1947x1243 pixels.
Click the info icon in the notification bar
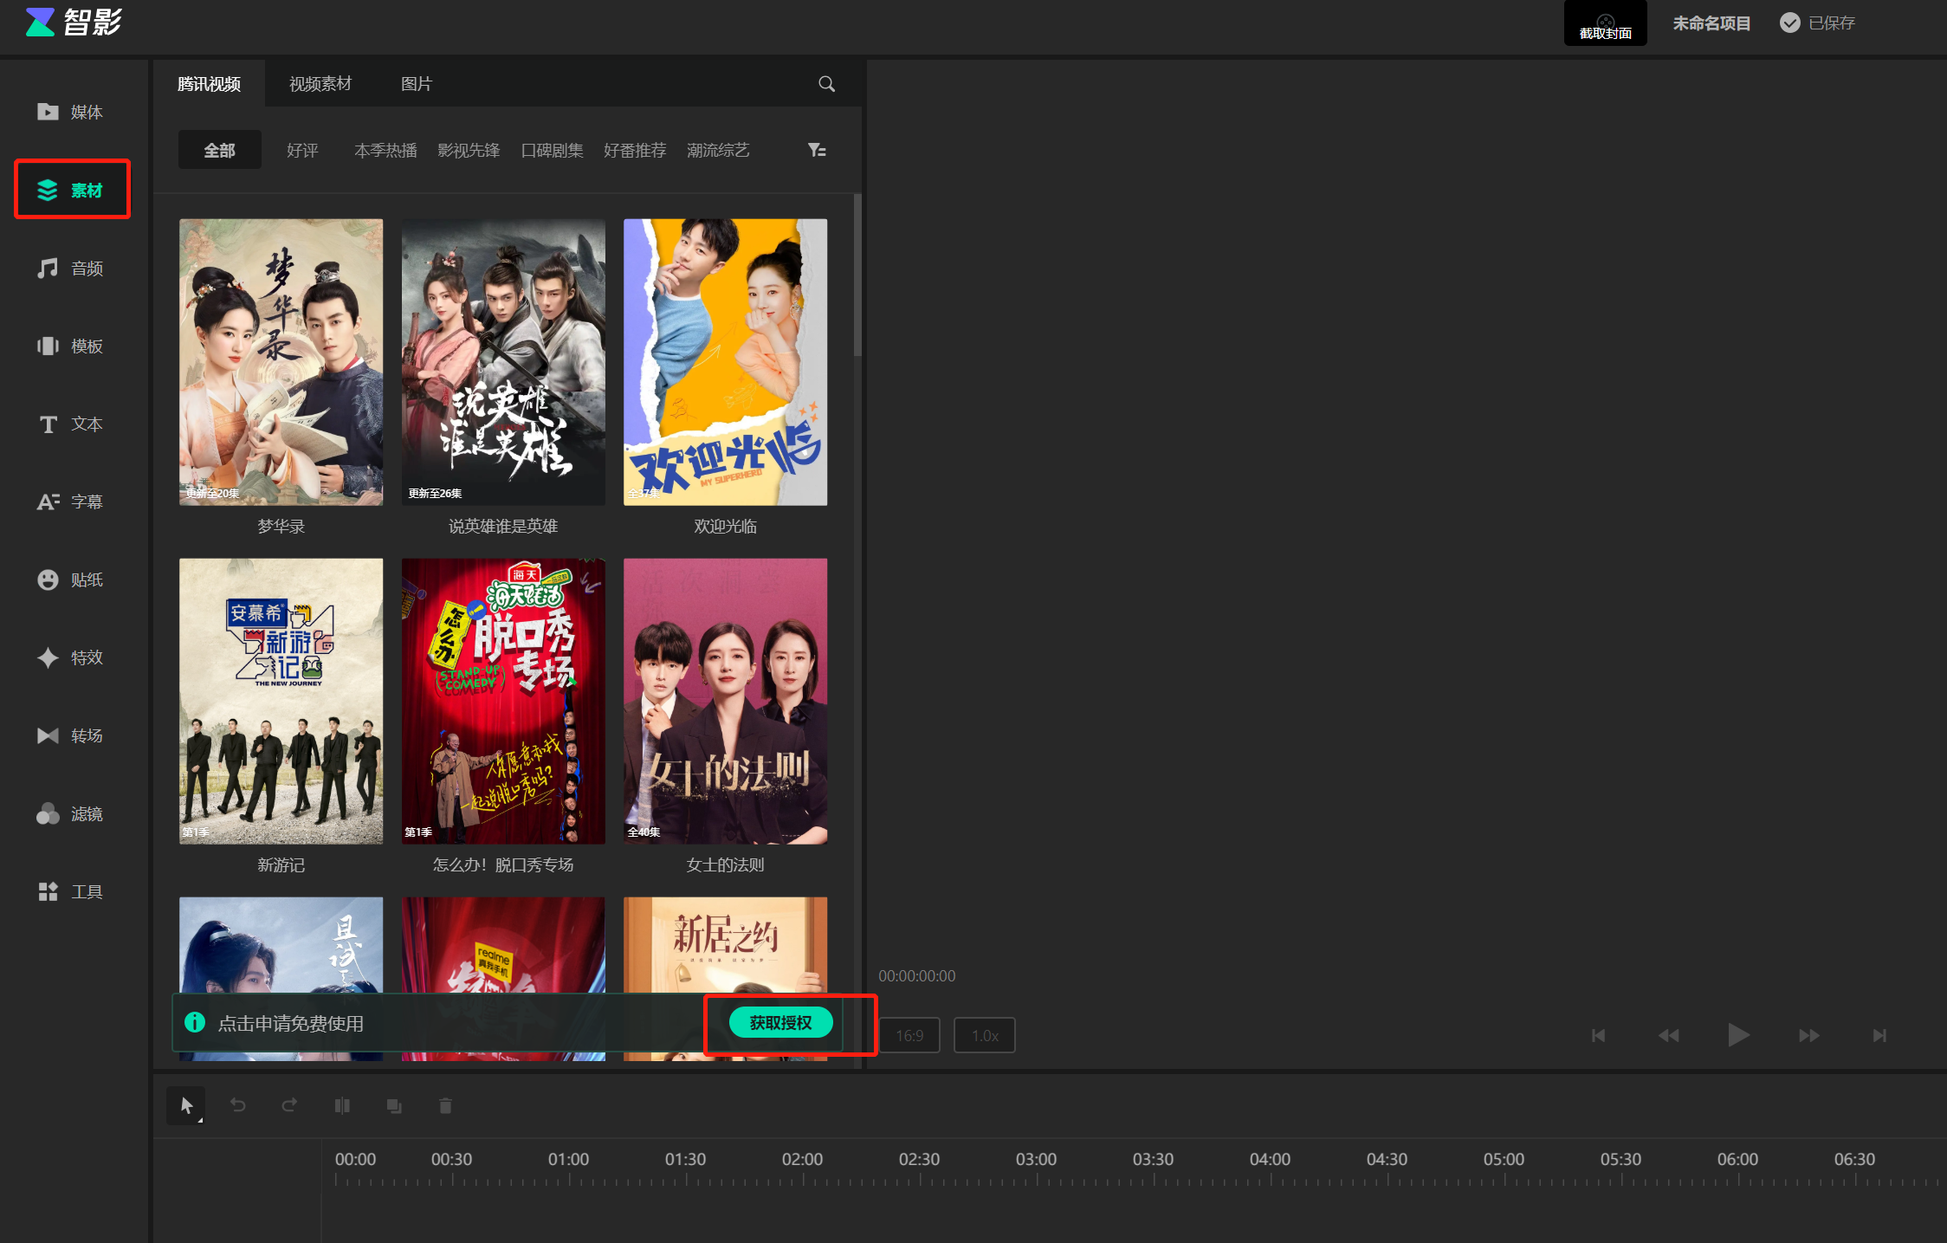pos(195,1023)
